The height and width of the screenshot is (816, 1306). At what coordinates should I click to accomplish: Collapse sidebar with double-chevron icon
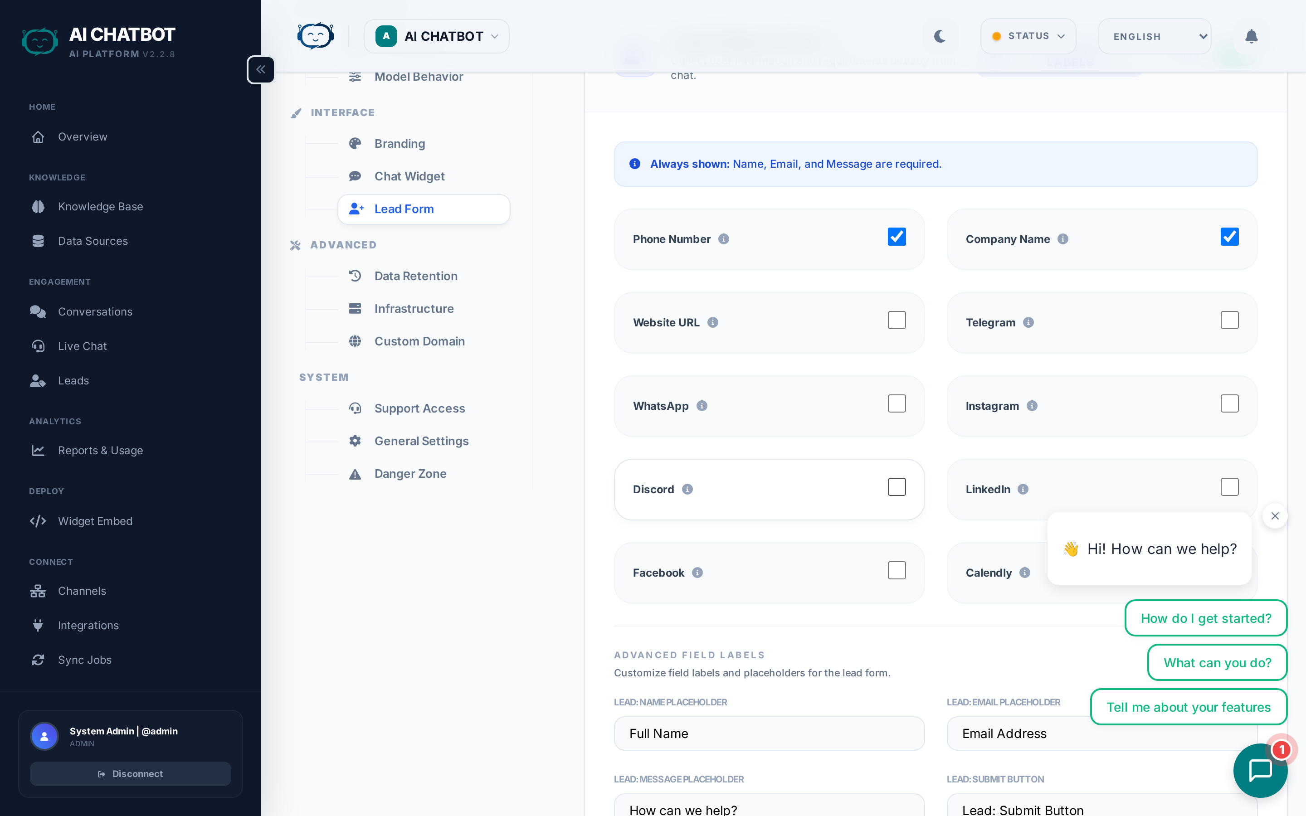(x=261, y=70)
